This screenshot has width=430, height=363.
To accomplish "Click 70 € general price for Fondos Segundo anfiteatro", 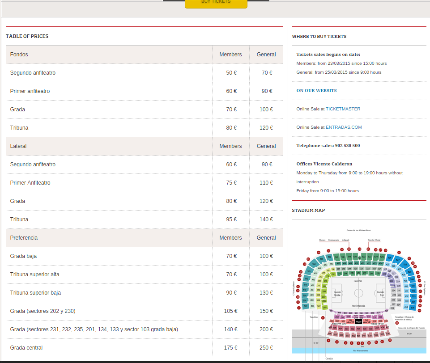I will click(267, 73).
